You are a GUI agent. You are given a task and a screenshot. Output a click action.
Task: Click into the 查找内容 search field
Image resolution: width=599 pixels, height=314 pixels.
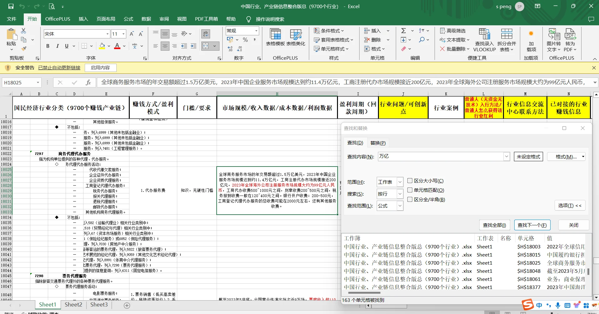click(x=440, y=157)
